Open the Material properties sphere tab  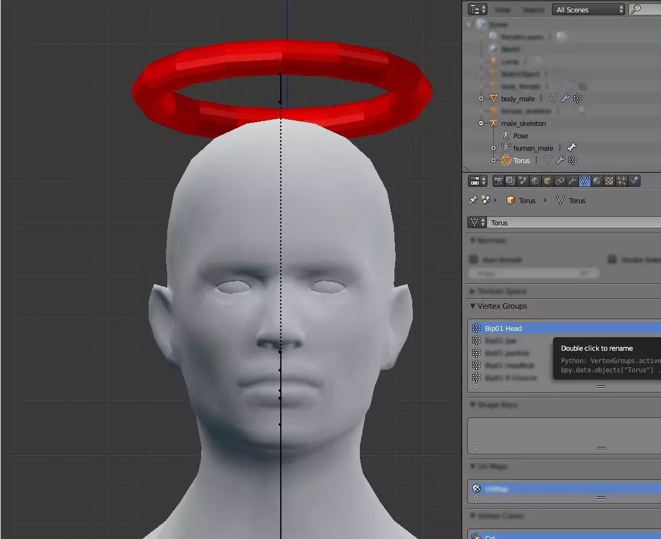click(596, 181)
